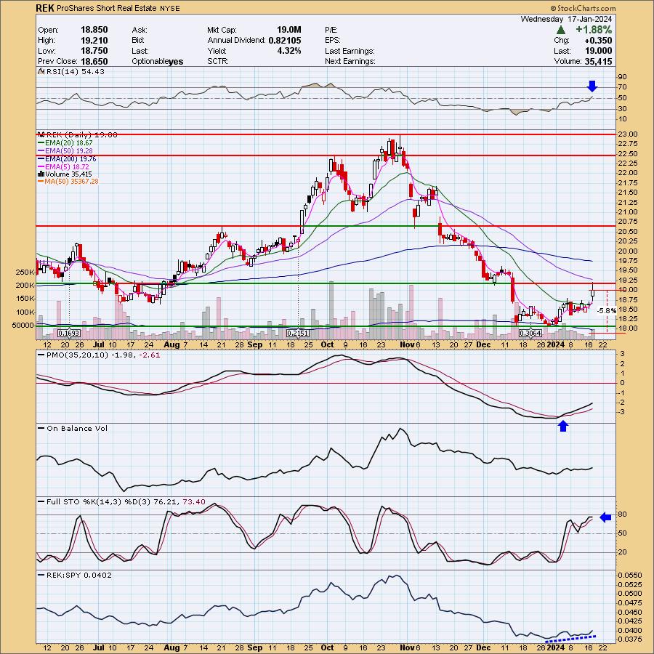Click the 20.50 price axis label
The image size is (654, 654).
click(627, 232)
